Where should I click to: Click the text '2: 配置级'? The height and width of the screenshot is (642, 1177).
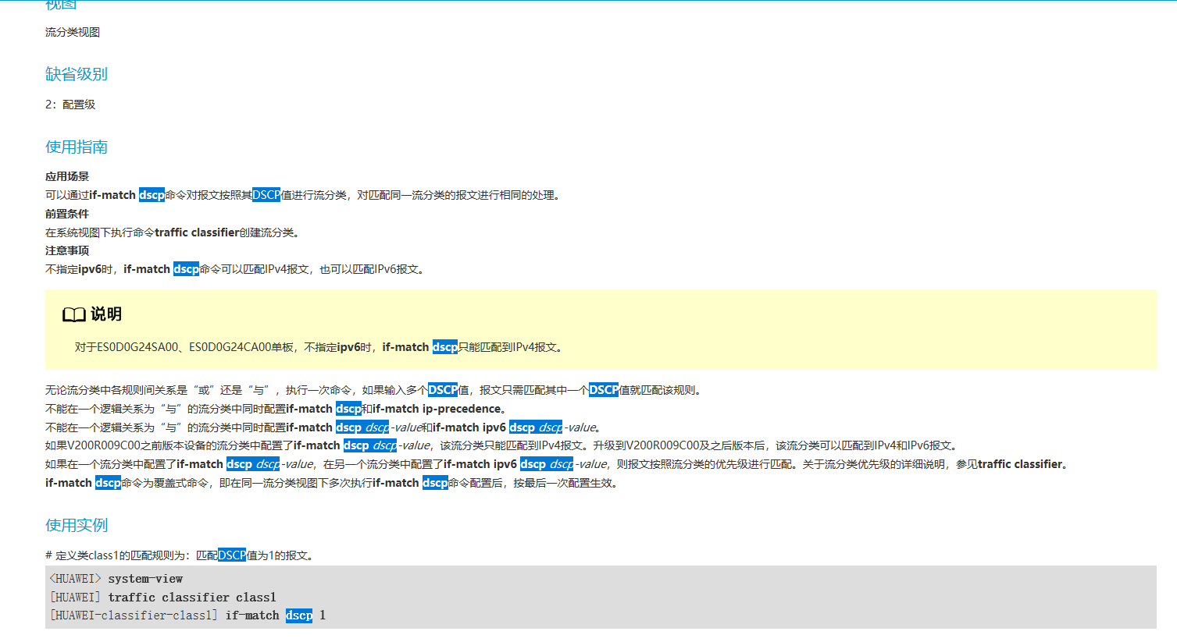pyautogui.click(x=70, y=105)
